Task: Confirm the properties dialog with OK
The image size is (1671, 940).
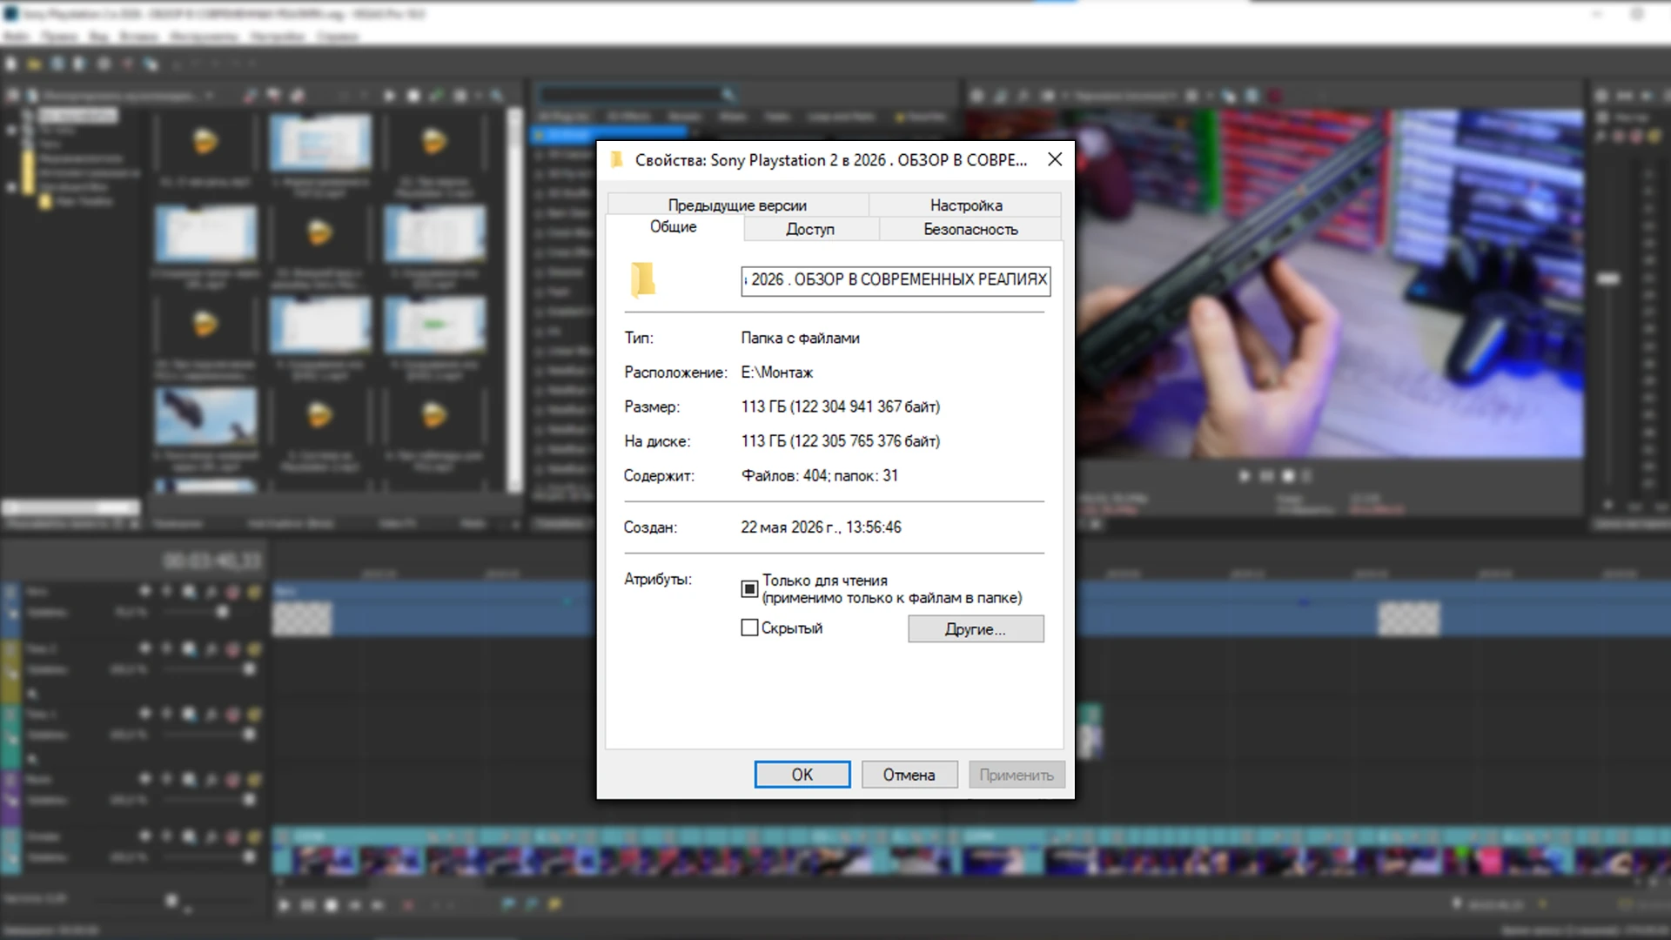Action: coord(802,775)
